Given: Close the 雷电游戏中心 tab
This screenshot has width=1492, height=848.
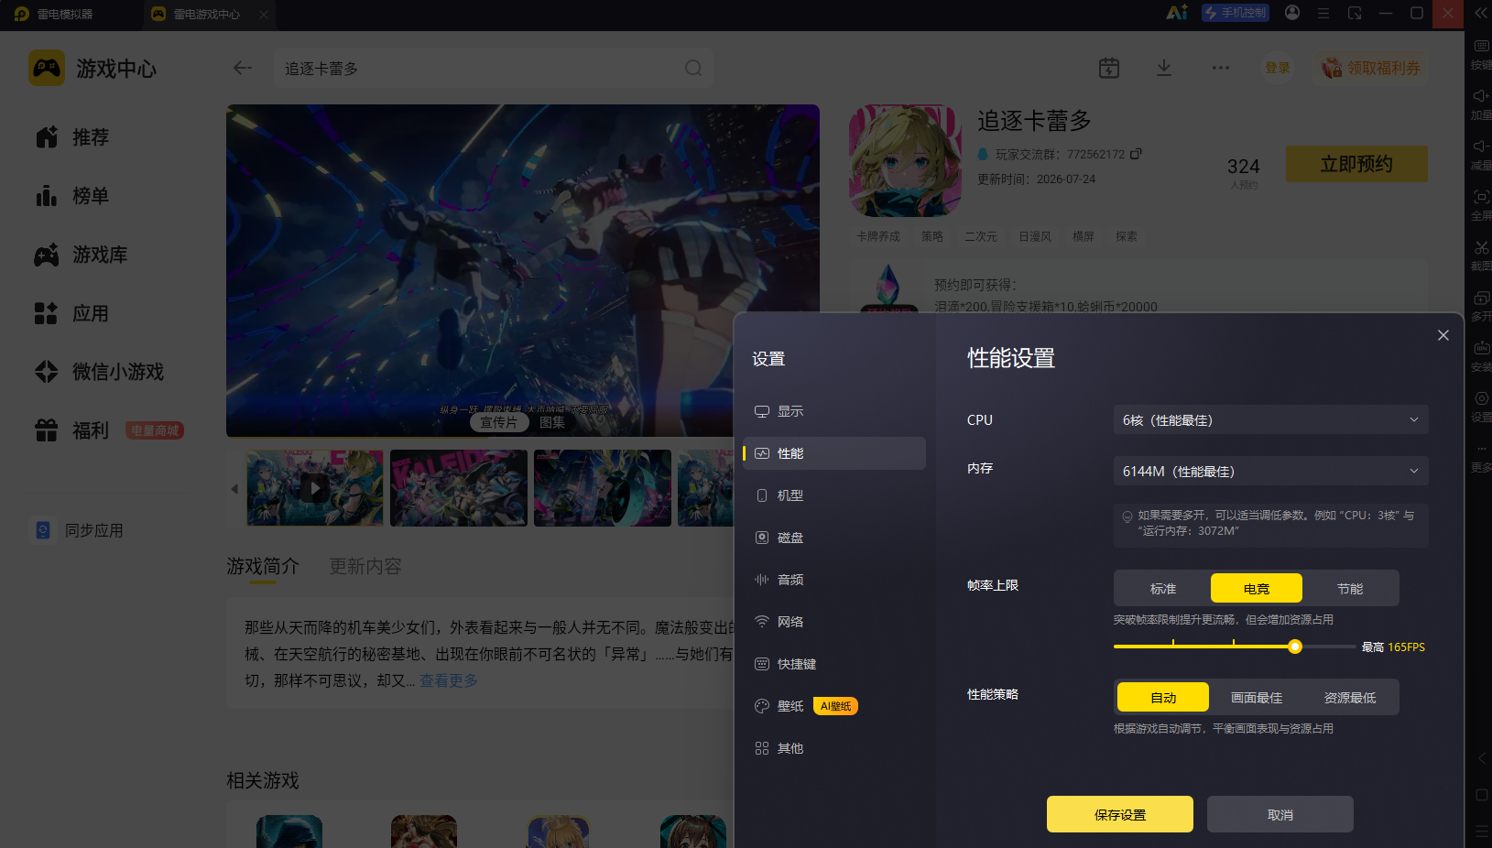Looking at the screenshot, I should 264,14.
